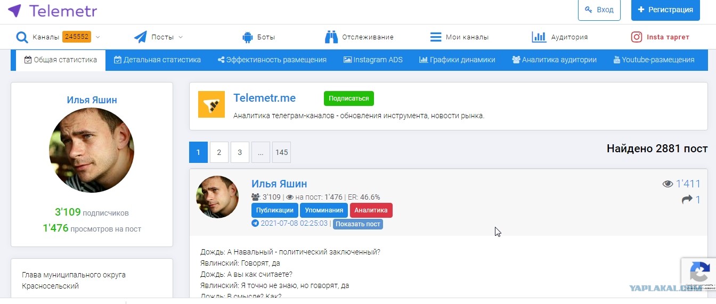Click the Android robot icon for Боты

tap(247, 37)
